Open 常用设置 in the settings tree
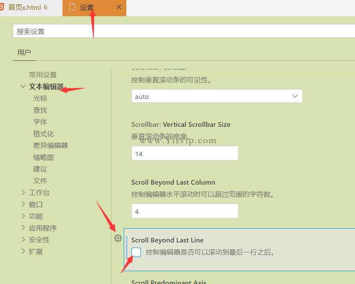This screenshot has width=355, height=284. (x=43, y=75)
